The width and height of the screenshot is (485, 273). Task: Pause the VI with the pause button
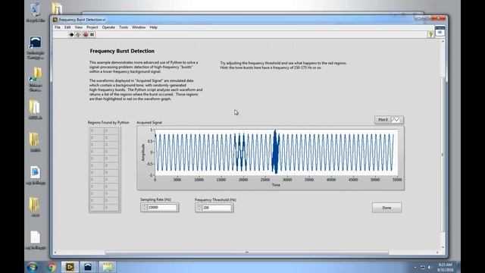tap(92, 35)
